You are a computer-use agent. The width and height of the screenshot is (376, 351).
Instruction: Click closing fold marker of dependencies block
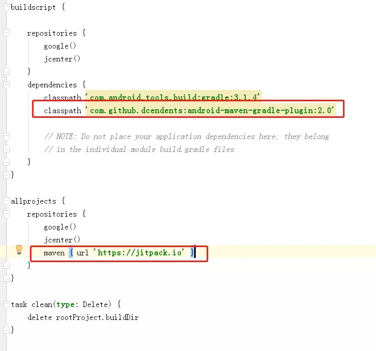(x=7, y=162)
